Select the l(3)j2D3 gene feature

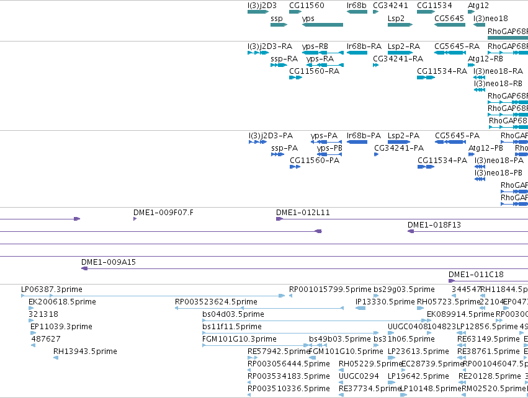(258, 12)
